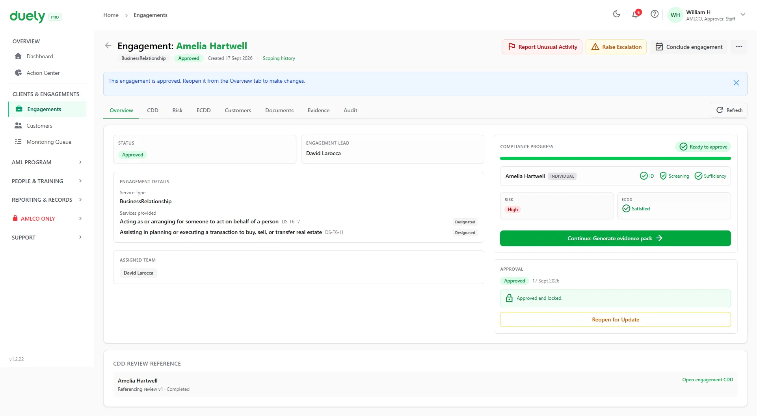757x416 pixels.
Task: Switch to the CDD tab
Action: pos(153,110)
